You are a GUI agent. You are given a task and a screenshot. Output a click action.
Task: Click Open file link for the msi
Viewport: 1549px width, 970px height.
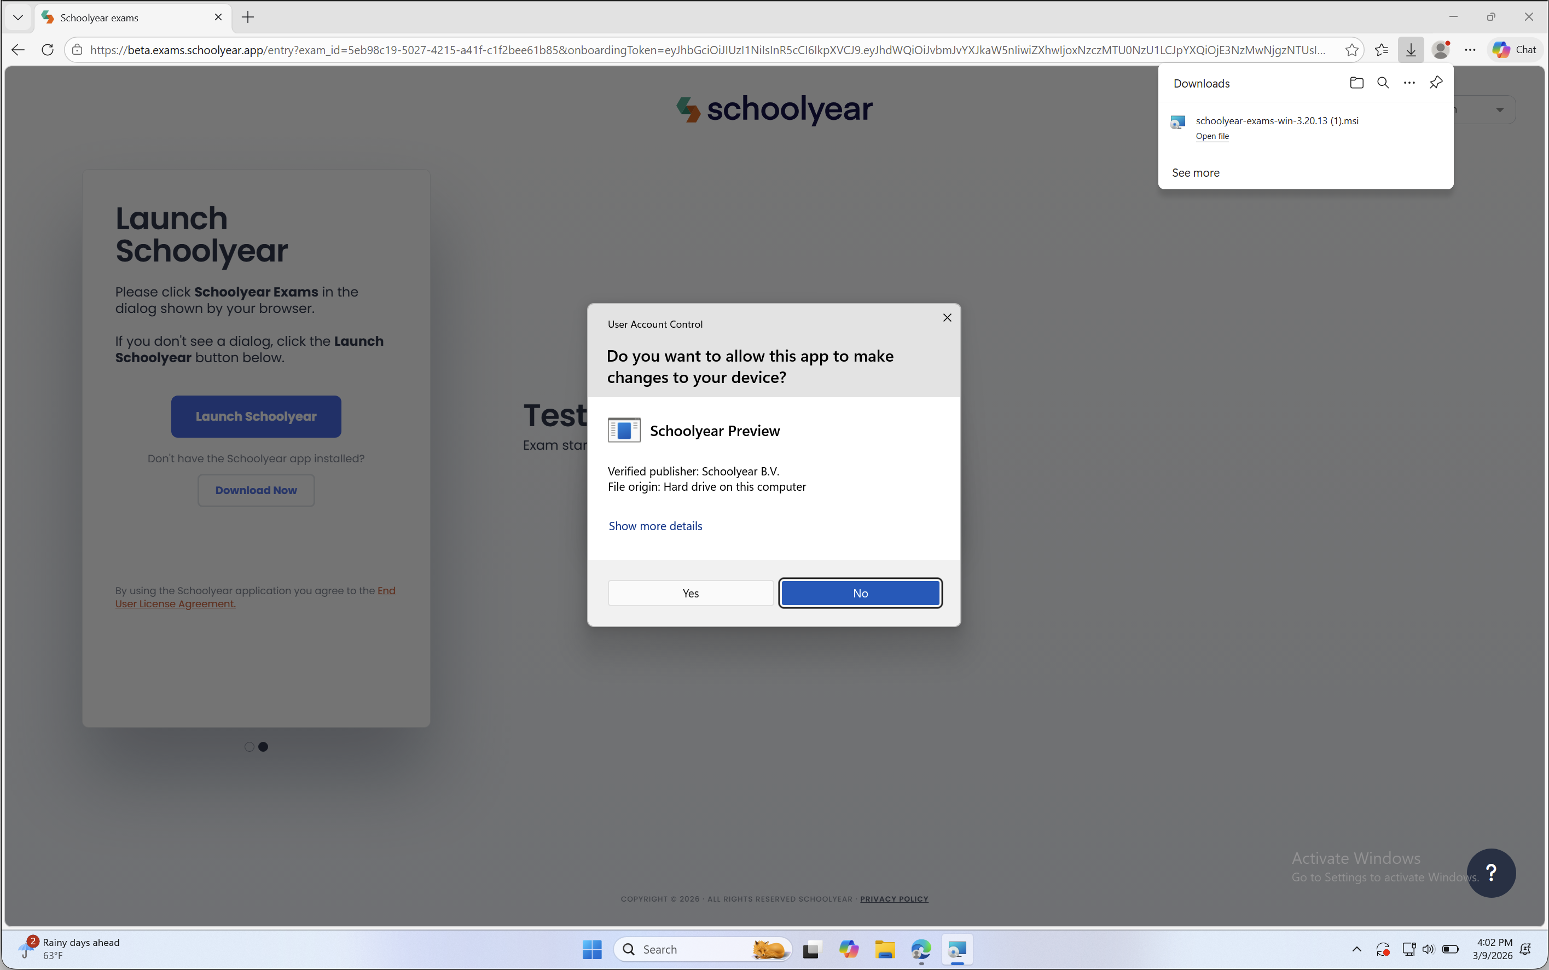coord(1211,136)
